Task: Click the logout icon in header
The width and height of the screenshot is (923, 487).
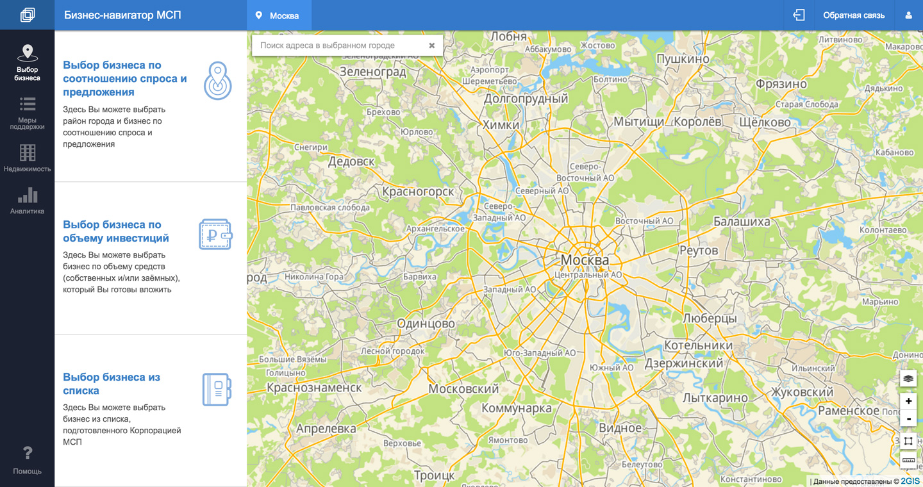Action: (799, 15)
